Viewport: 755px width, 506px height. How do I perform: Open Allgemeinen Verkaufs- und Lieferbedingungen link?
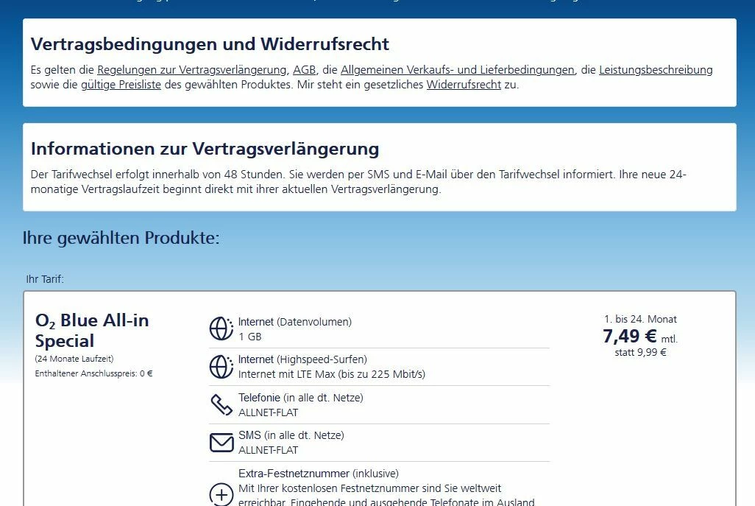tap(458, 70)
